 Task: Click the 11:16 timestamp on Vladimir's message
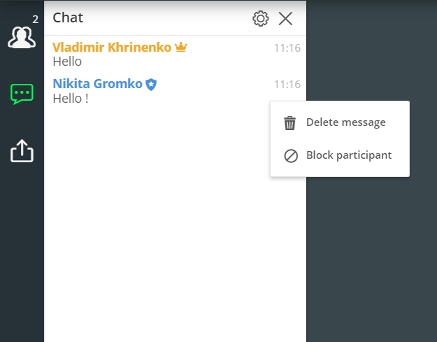tap(287, 48)
